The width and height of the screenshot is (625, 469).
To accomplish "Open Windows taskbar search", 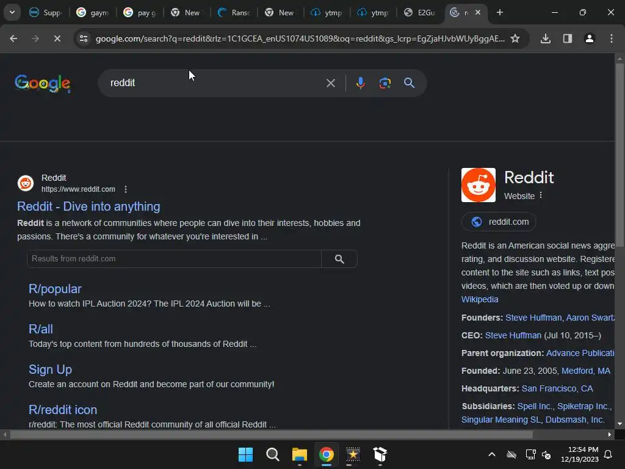I will tap(273, 454).
